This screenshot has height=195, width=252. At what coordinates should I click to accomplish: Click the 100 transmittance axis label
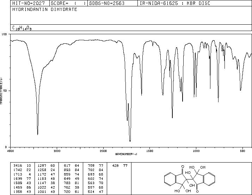click(5, 34)
